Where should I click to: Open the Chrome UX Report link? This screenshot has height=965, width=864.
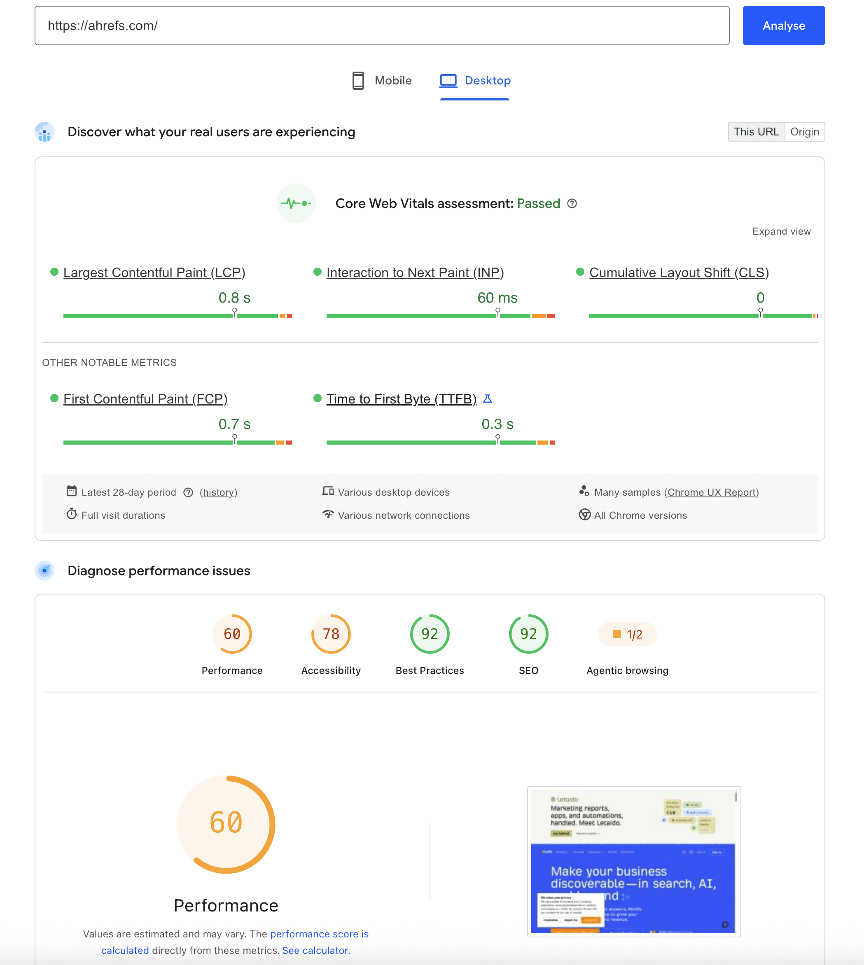tap(711, 492)
